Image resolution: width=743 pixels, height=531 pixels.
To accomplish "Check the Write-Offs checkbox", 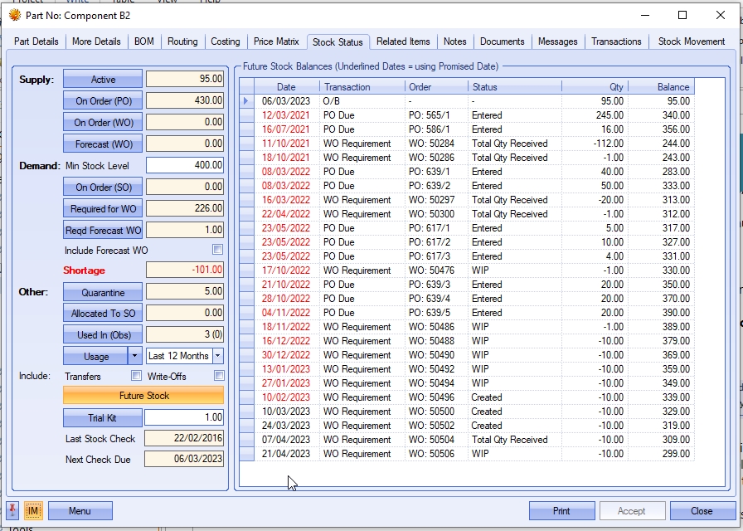I will point(219,376).
